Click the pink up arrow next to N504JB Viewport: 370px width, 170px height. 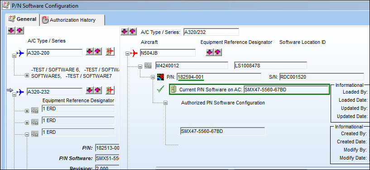click(218, 52)
